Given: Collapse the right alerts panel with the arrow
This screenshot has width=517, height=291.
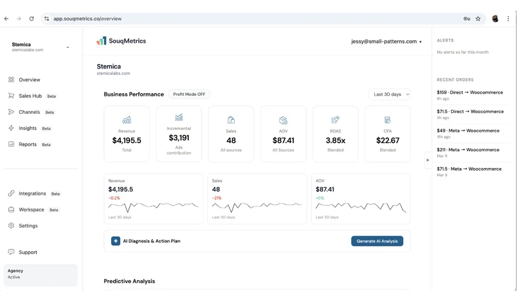Looking at the screenshot, I should pyautogui.click(x=428, y=160).
